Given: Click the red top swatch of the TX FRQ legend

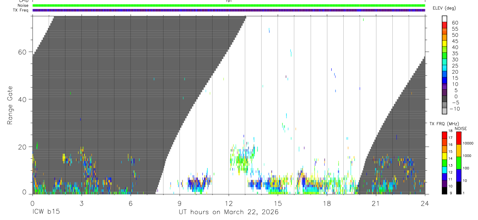Looking at the screenshot, I should 444,135.
